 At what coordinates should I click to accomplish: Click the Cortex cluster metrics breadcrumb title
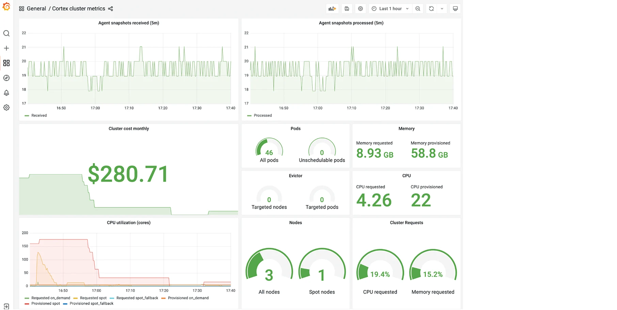78,9
